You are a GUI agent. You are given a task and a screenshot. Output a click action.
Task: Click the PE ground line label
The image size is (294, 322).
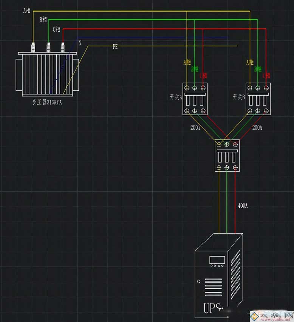click(115, 47)
